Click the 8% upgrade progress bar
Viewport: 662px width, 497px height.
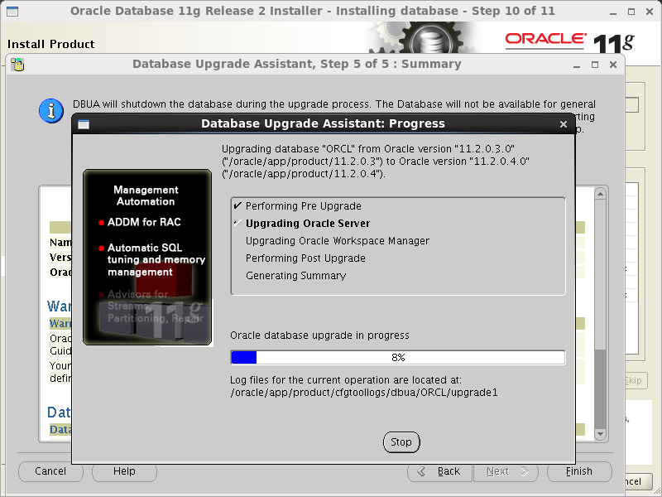(398, 358)
